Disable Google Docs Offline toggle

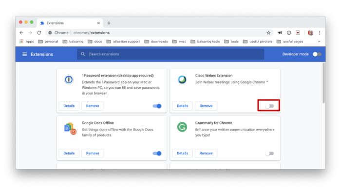pyautogui.click(x=157, y=154)
